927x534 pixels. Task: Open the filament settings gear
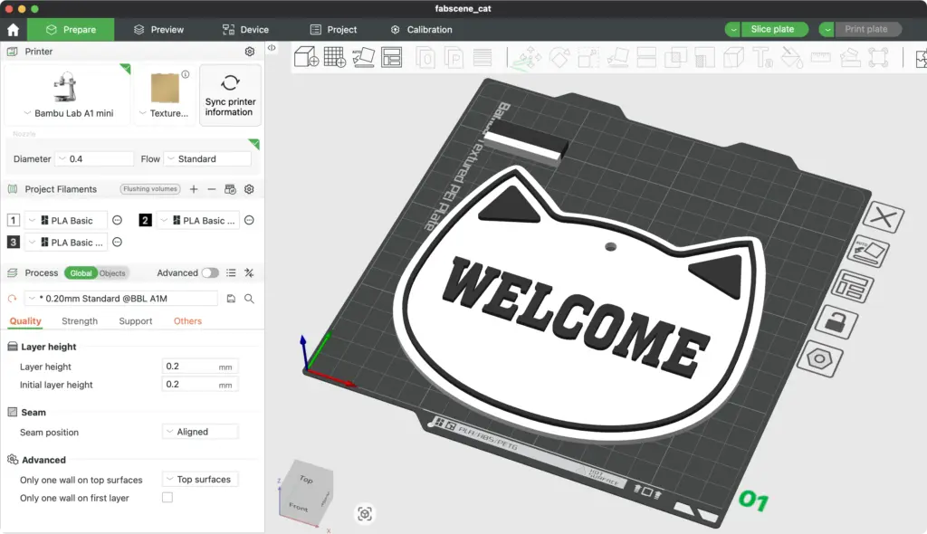pos(249,189)
